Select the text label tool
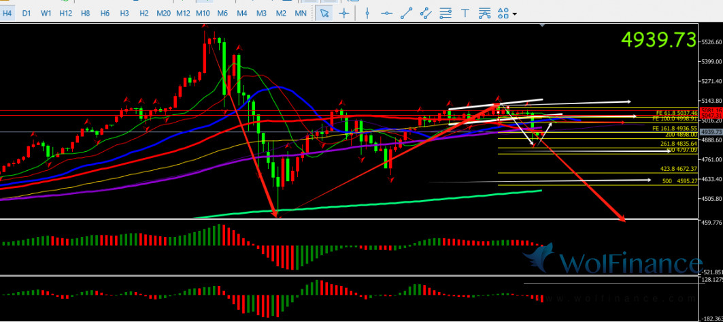This screenshot has height=322, width=723. [465, 13]
